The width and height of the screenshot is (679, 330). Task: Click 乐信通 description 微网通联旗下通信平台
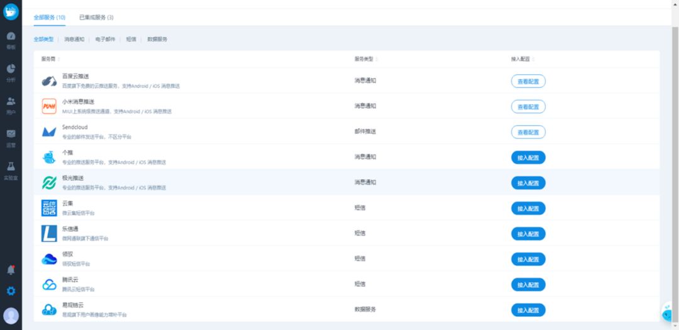point(86,239)
